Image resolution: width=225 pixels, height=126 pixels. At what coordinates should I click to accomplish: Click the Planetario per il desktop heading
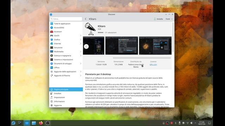[x=98, y=74]
